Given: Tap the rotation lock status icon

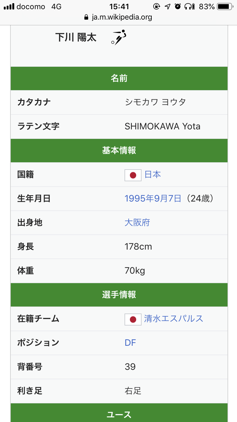Looking at the screenshot, I should 157,6.
